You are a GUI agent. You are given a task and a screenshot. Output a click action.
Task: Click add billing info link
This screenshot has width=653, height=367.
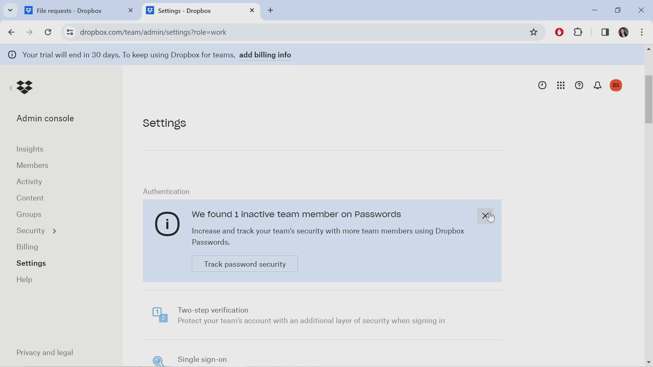pyautogui.click(x=265, y=55)
